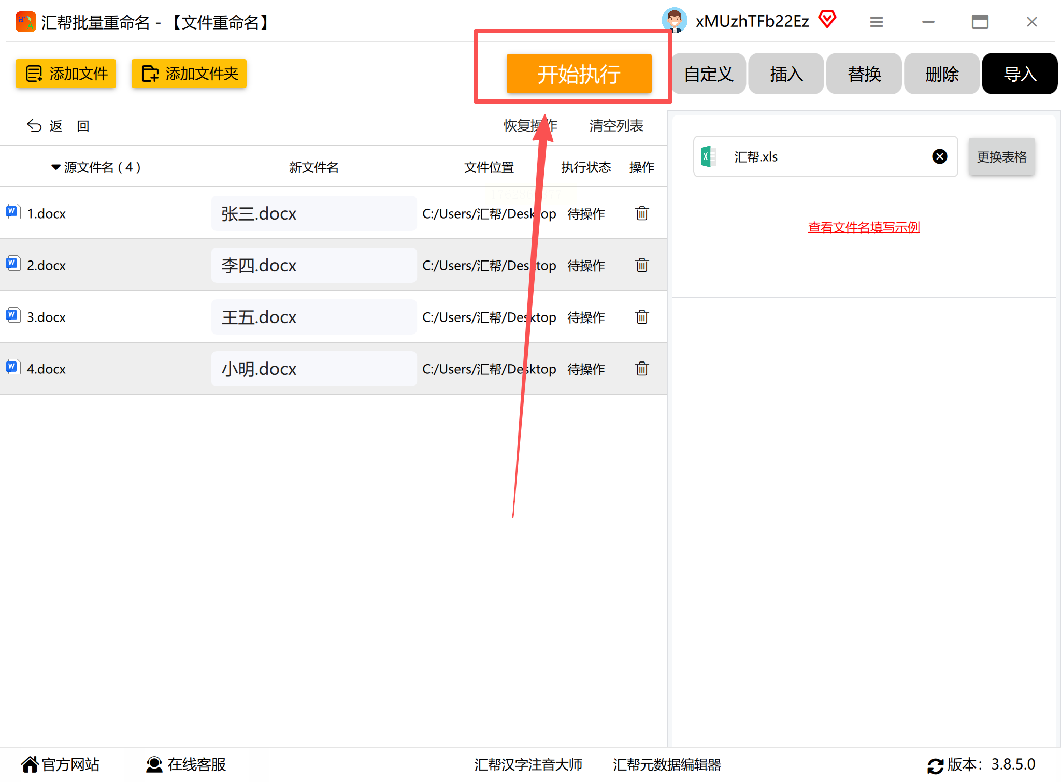Remove 3.docx using its trash icon
This screenshot has height=782, width=1061.
[641, 317]
